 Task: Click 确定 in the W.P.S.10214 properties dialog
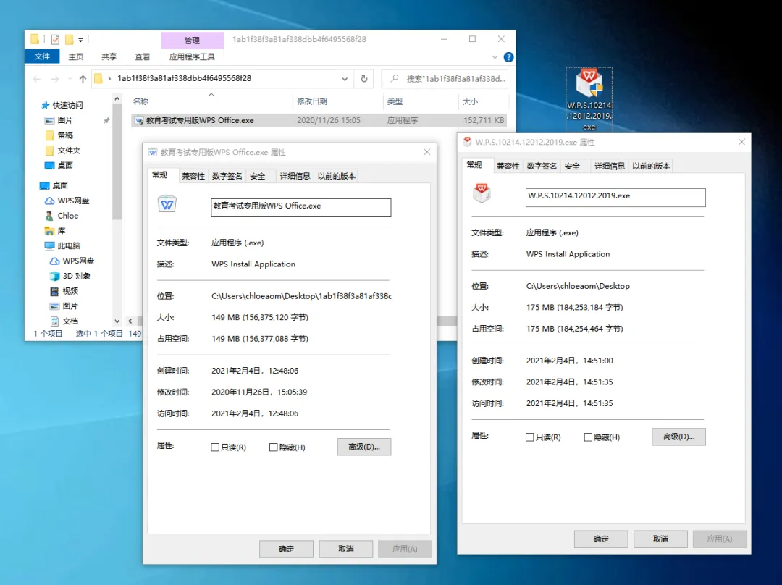pos(601,539)
